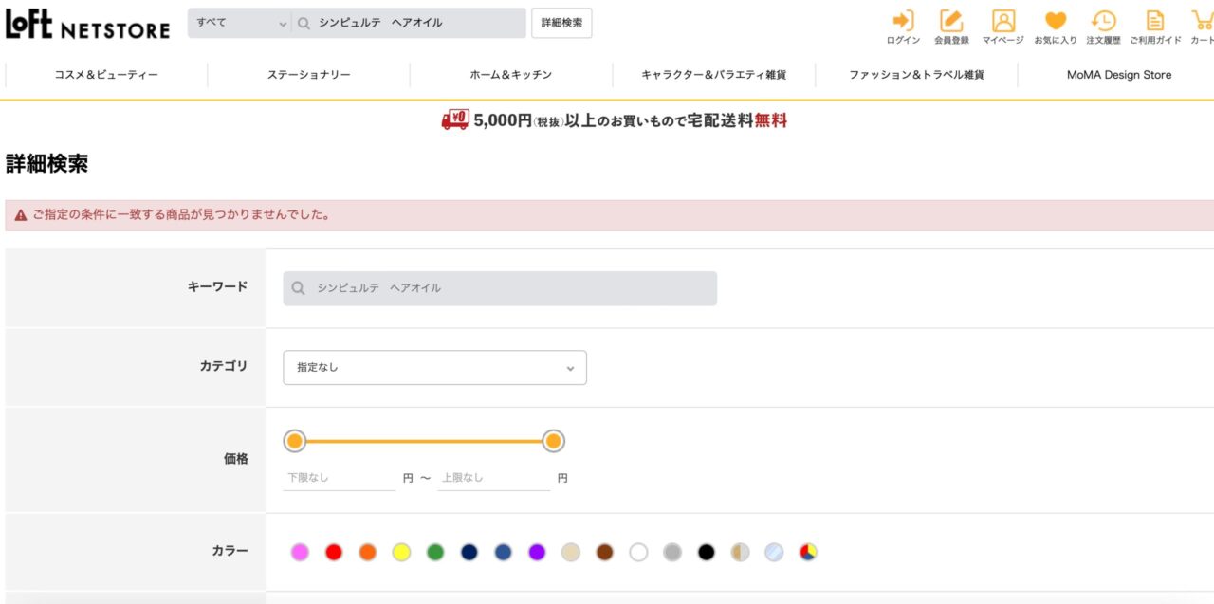Go to マイページ via person icon

1003,21
